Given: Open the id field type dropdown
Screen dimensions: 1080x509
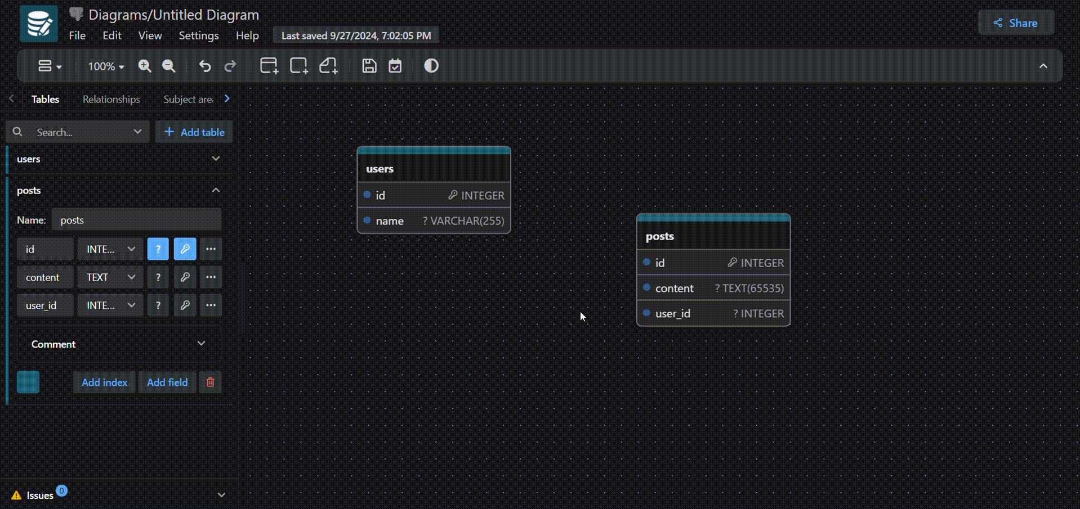Looking at the screenshot, I should tap(110, 249).
